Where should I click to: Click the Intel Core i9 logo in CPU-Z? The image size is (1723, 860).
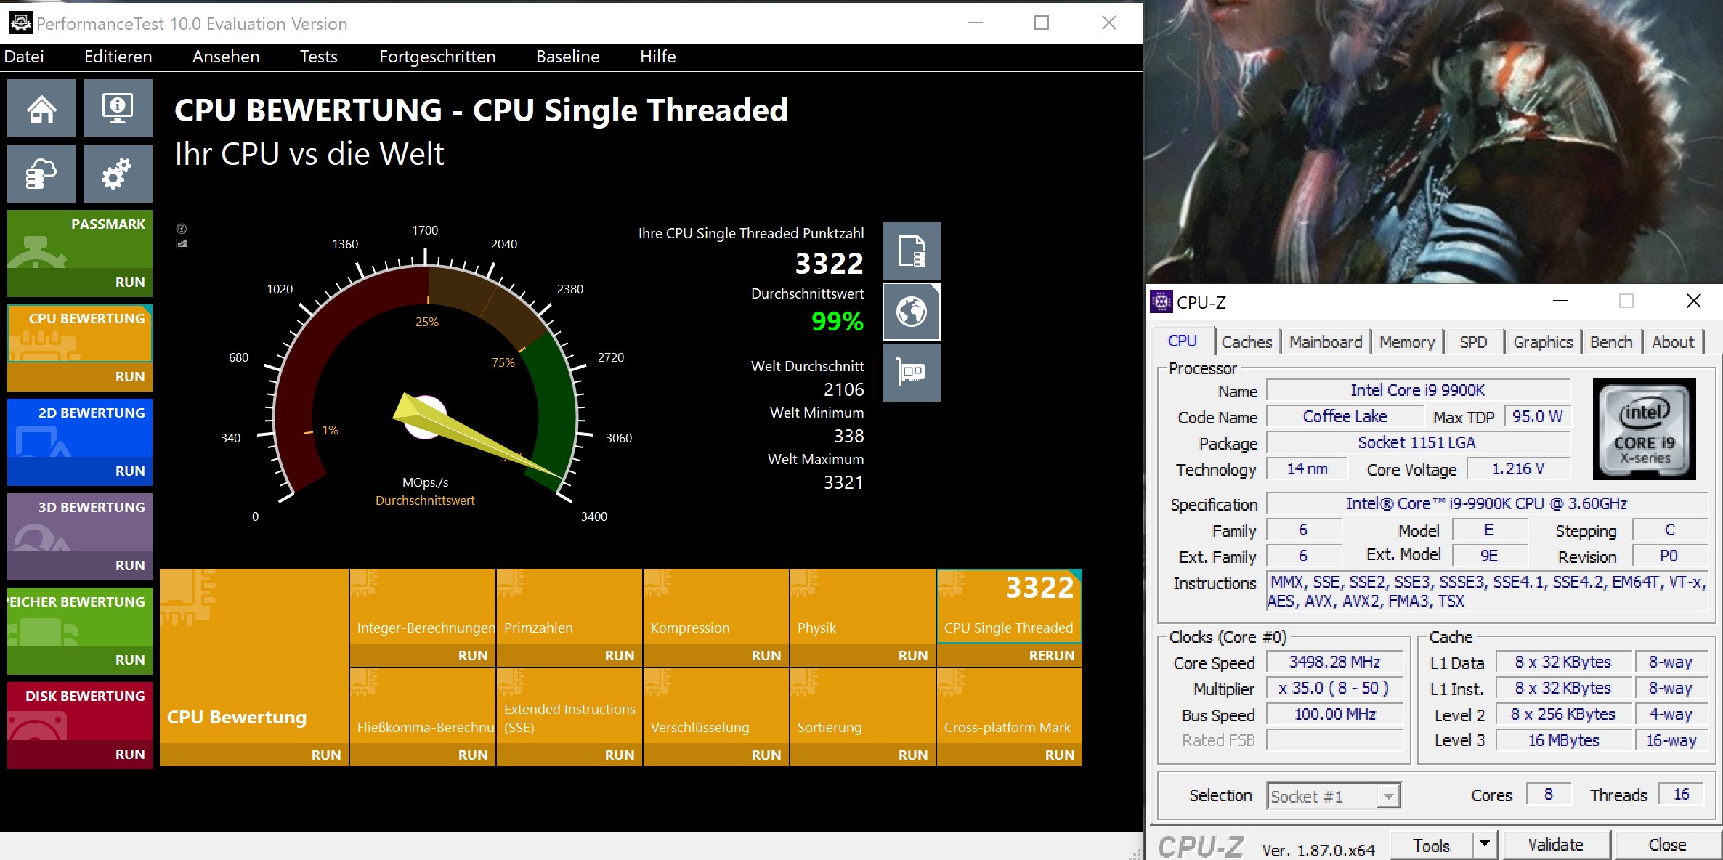click(1644, 429)
